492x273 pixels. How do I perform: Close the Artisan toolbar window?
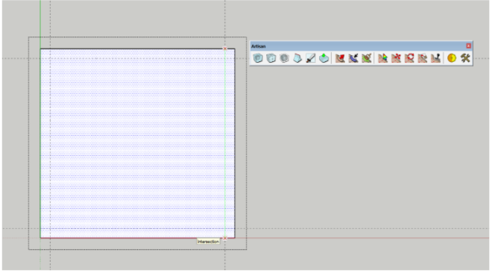(x=468, y=45)
